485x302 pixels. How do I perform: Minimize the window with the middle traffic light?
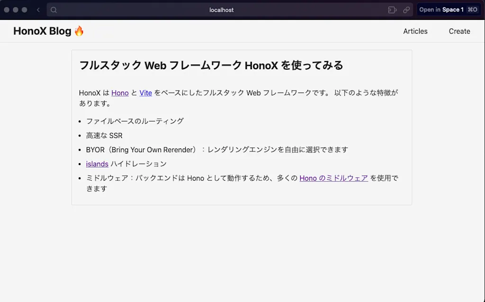[16, 10]
